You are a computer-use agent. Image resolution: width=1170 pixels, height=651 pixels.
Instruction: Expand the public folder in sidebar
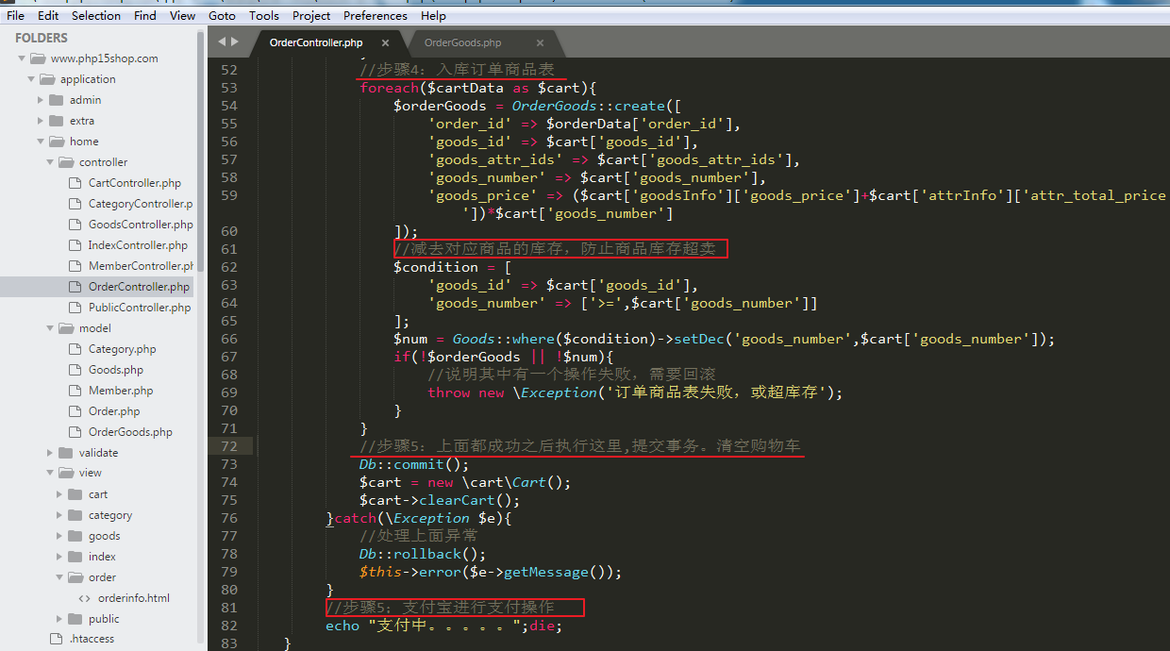(60, 619)
